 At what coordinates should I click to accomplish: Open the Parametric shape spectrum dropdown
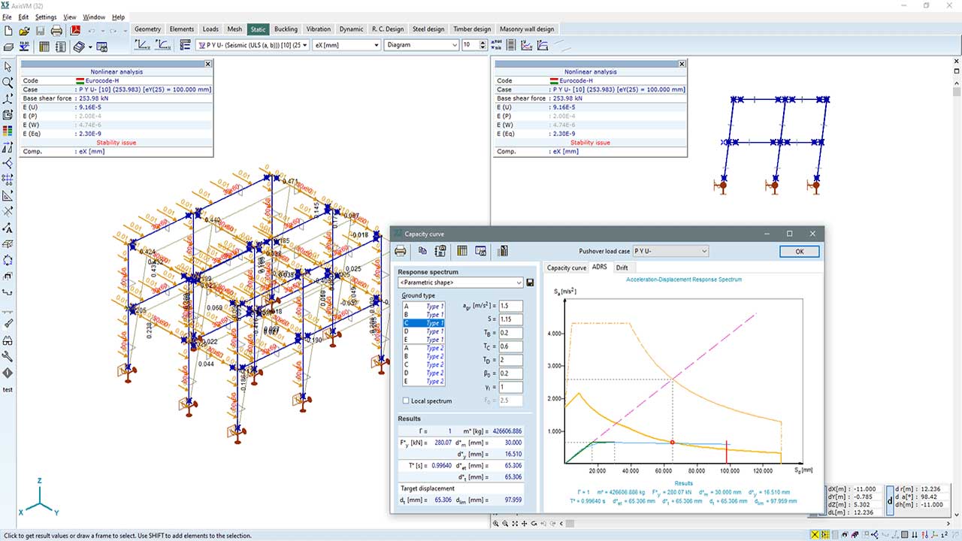pos(460,283)
